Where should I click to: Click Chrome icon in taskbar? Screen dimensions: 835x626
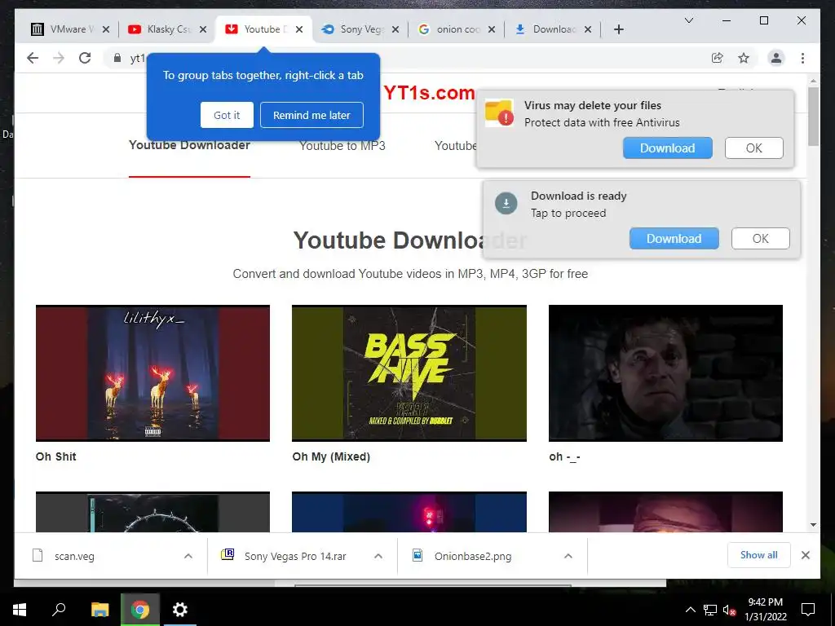[140, 610]
